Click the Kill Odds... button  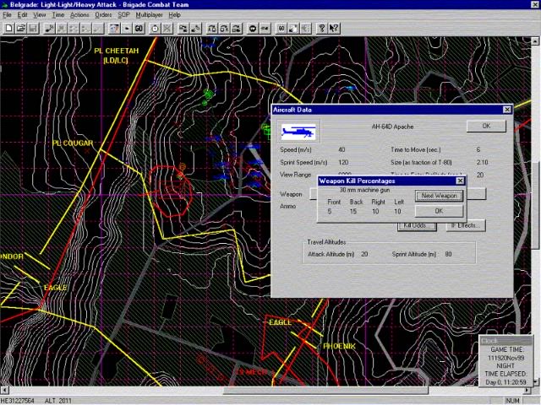click(418, 225)
